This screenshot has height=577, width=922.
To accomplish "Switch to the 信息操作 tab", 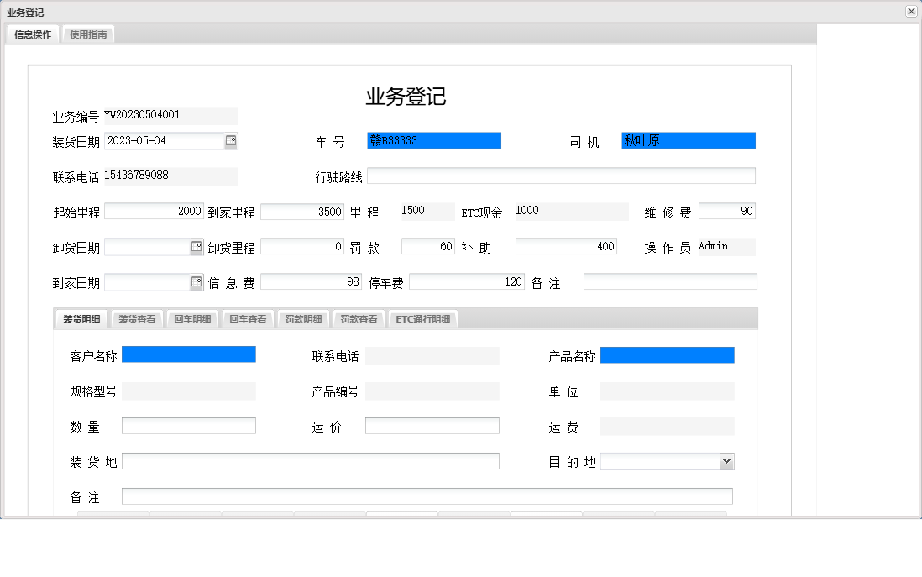I will (30, 34).
